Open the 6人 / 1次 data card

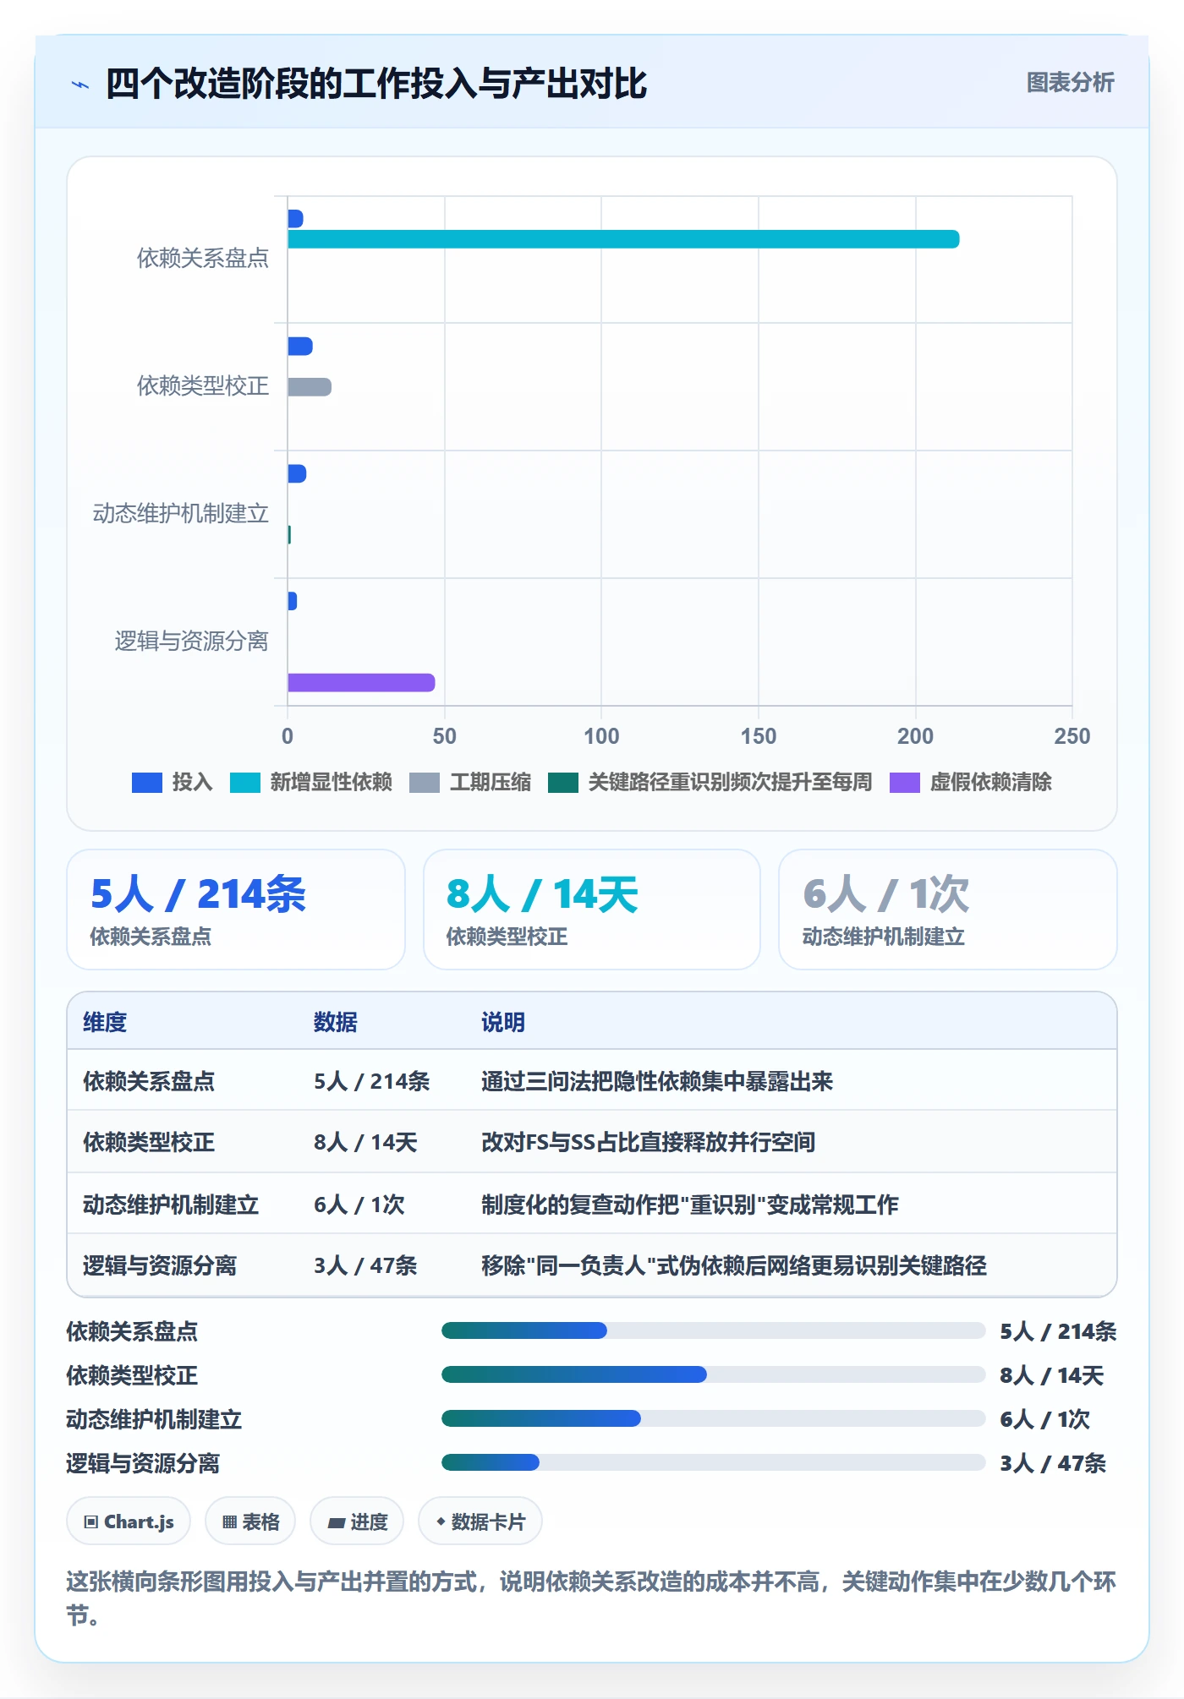(x=948, y=910)
